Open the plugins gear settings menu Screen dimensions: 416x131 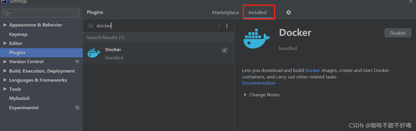tap(289, 12)
